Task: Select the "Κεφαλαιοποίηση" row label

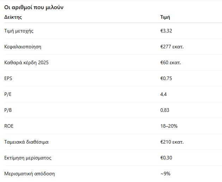Action: pyautogui.click(x=23, y=47)
